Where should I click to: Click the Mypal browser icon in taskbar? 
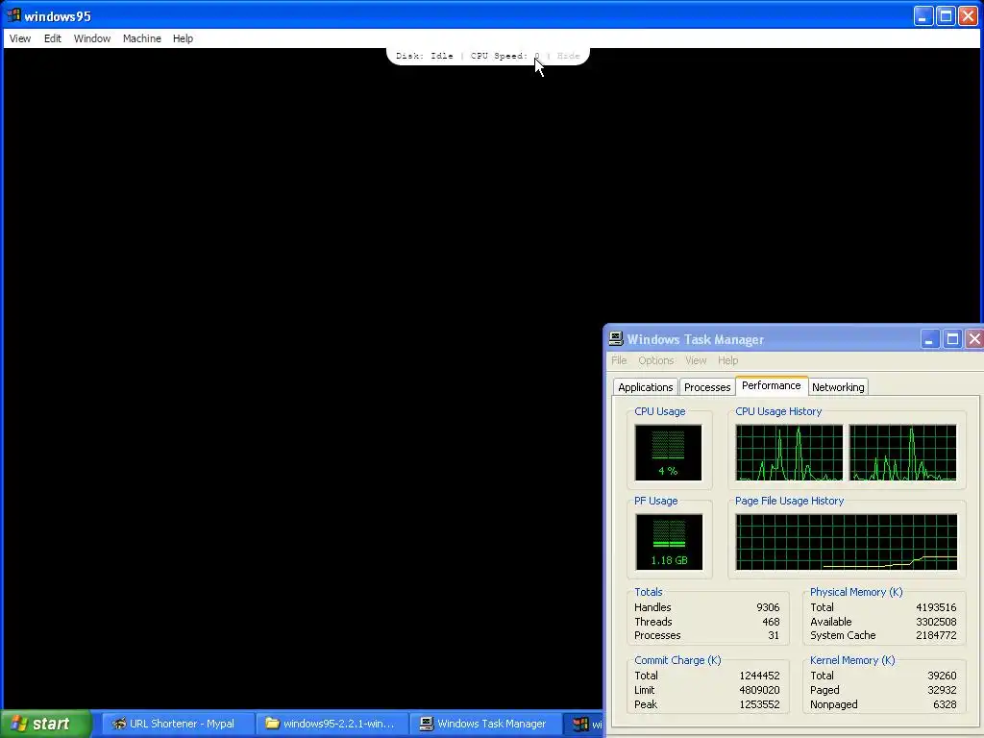[x=118, y=724]
